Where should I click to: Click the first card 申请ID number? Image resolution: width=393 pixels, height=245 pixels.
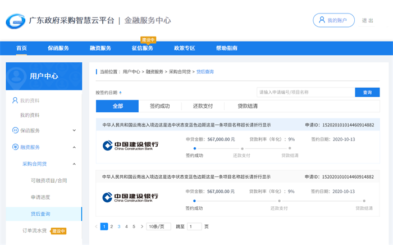[348, 125]
